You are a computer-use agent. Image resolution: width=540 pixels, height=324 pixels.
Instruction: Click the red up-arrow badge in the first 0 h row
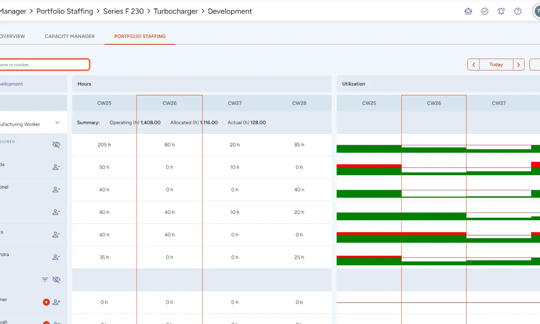click(46, 302)
